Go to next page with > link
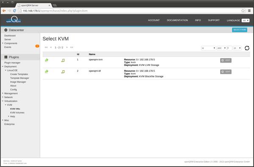 click(x=67, y=47)
